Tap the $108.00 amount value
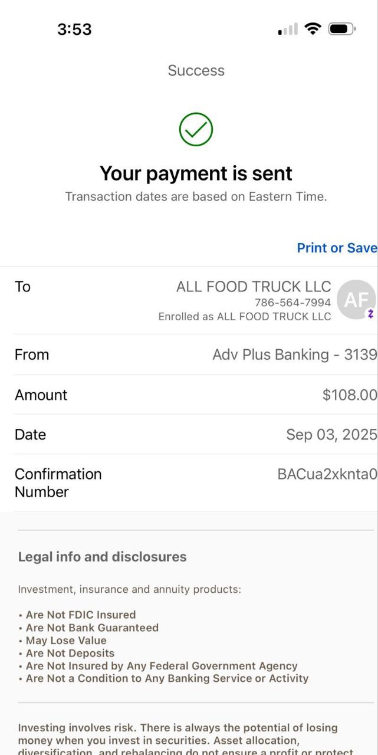378x755 pixels. [349, 395]
